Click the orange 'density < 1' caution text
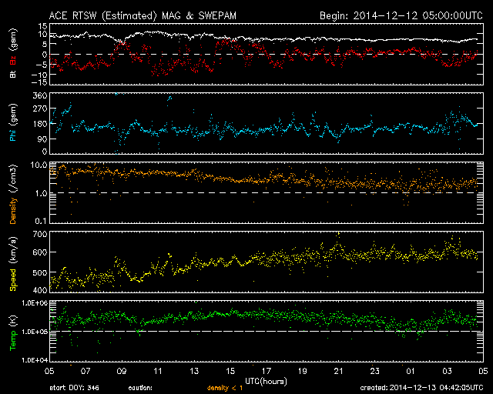This screenshot has height=394, width=493. click(225, 388)
